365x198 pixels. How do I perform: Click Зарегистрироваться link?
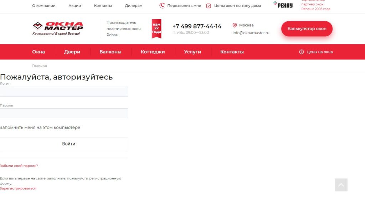(18, 188)
